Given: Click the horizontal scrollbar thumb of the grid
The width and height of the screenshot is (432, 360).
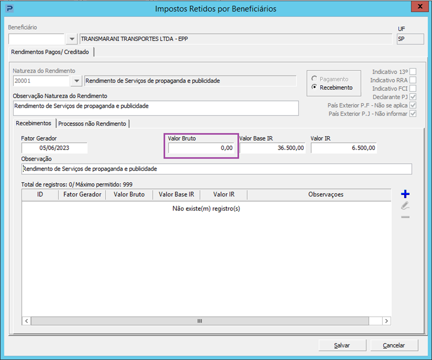Looking at the screenshot, I should click(x=200, y=321).
